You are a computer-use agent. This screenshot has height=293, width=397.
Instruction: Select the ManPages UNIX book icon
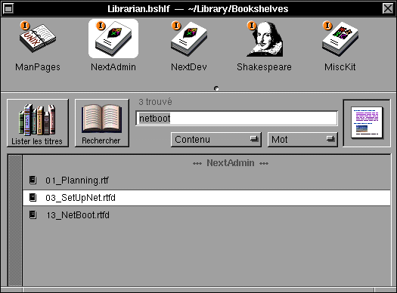click(38, 39)
